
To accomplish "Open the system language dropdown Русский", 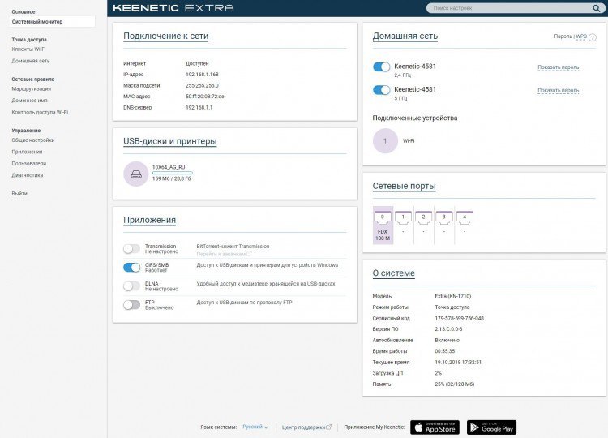I will pyautogui.click(x=255, y=427).
